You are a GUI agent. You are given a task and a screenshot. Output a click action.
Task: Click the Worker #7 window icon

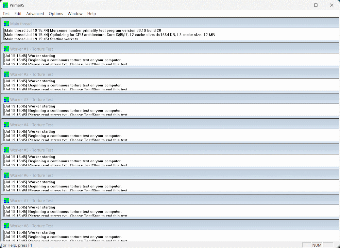(x=6, y=201)
